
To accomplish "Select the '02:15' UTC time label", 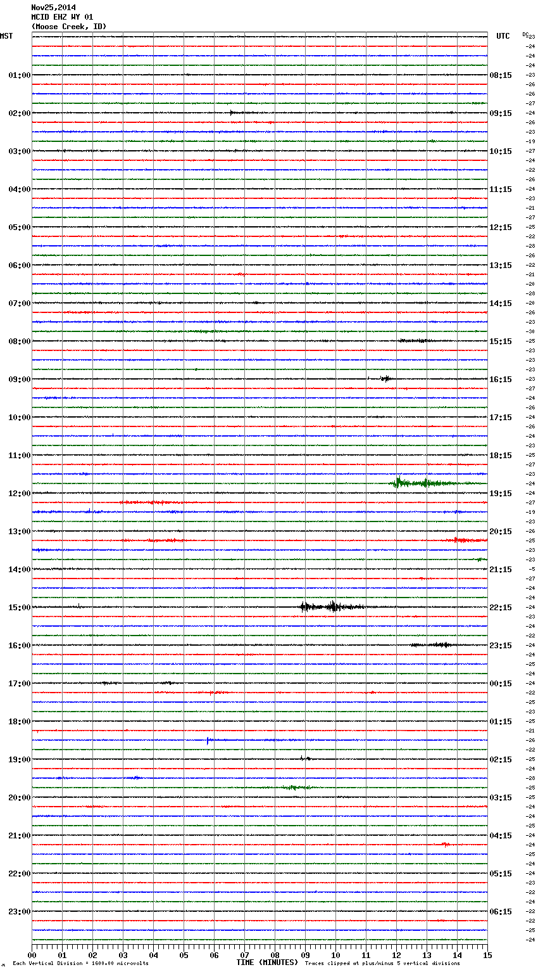I will pyautogui.click(x=501, y=760).
